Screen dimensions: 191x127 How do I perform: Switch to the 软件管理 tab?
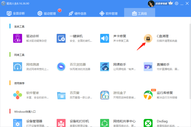click(108, 13)
